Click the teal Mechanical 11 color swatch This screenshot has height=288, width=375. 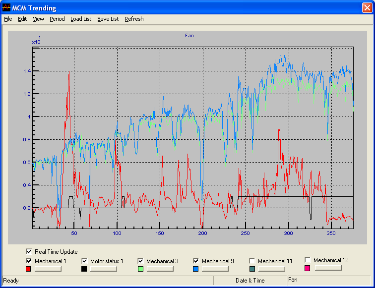coord(252,269)
